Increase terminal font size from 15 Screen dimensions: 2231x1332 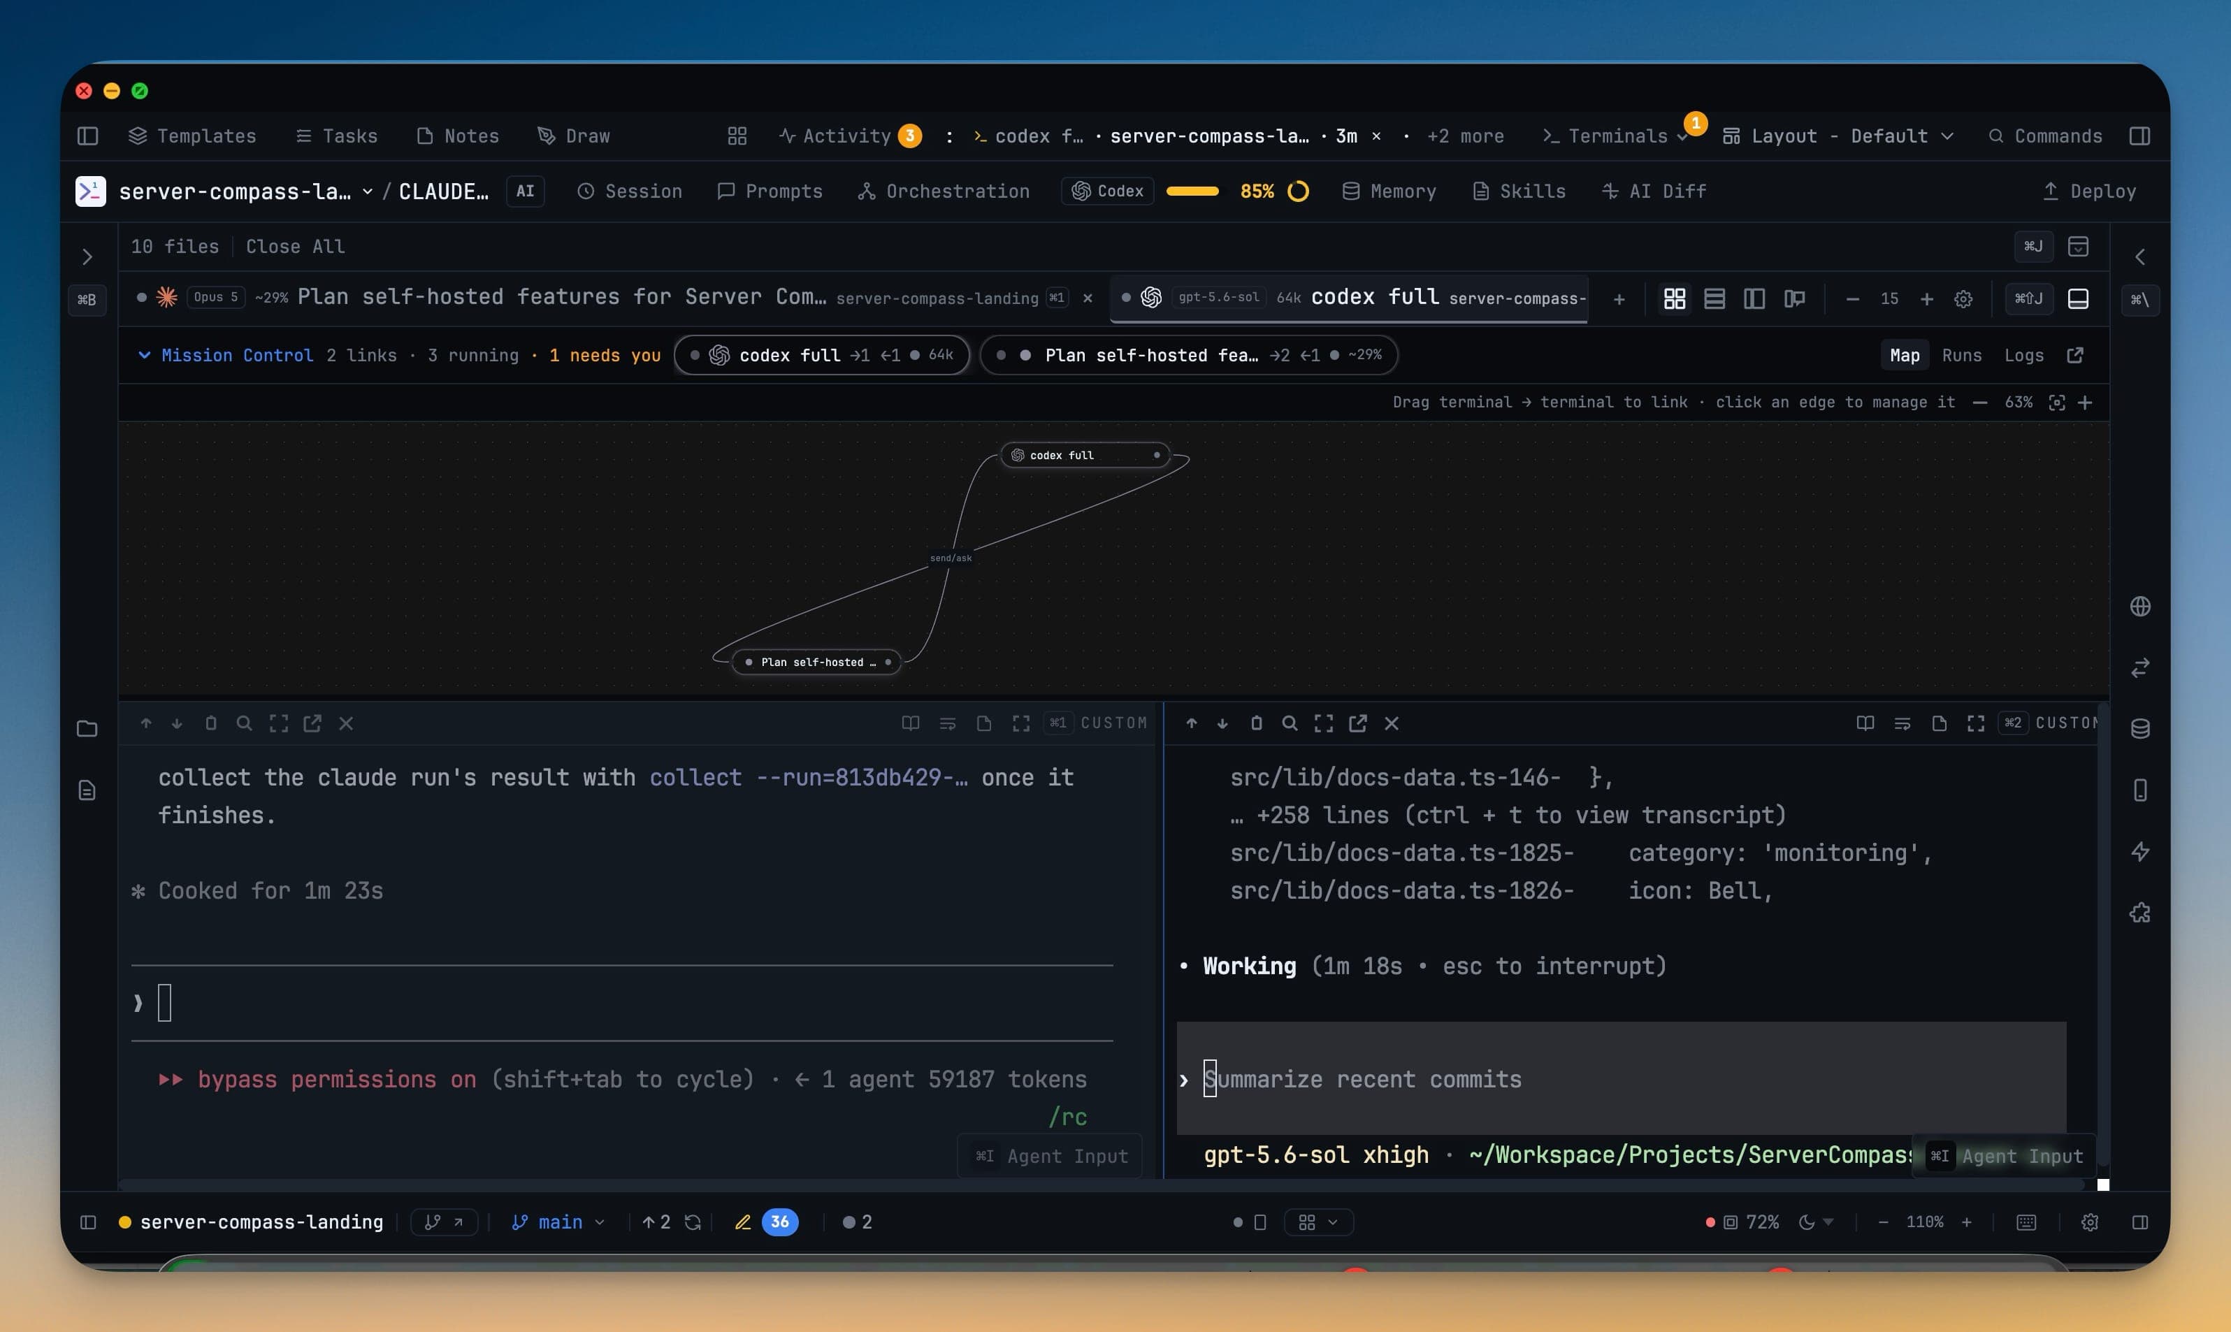coord(1926,299)
